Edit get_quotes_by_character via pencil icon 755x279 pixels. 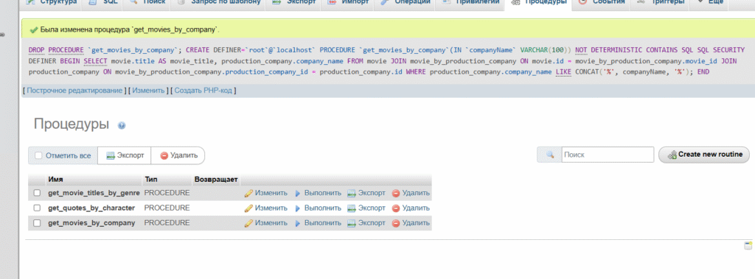248,208
